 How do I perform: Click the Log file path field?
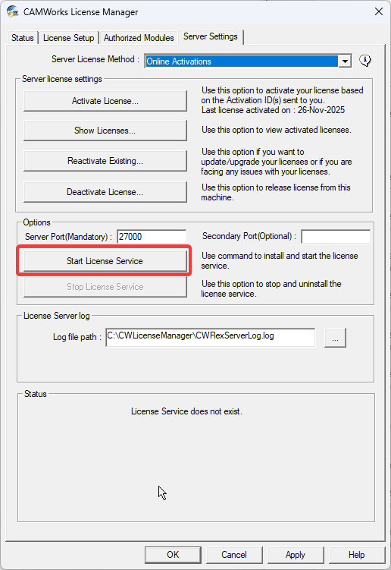pos(211,337)
